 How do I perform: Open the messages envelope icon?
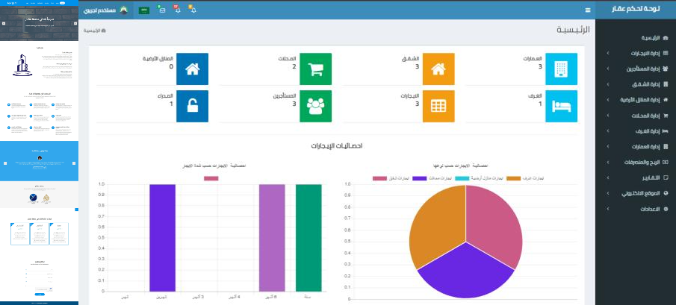(x=161, y=10)
